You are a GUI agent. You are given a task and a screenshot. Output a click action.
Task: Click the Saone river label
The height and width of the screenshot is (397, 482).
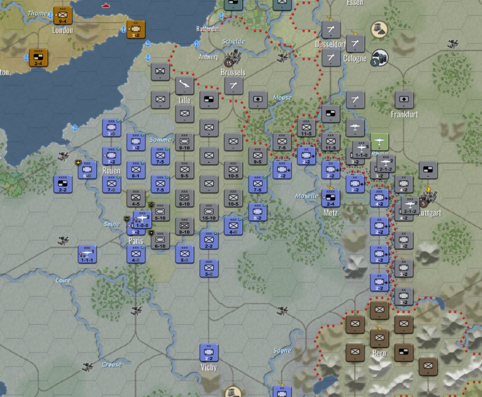pos(282,351)
